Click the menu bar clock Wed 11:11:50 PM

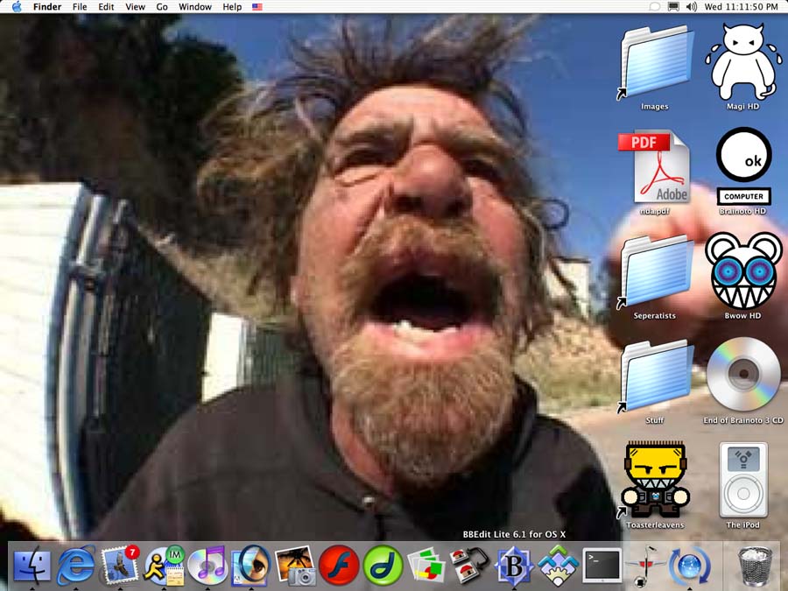tap(741, 7)
